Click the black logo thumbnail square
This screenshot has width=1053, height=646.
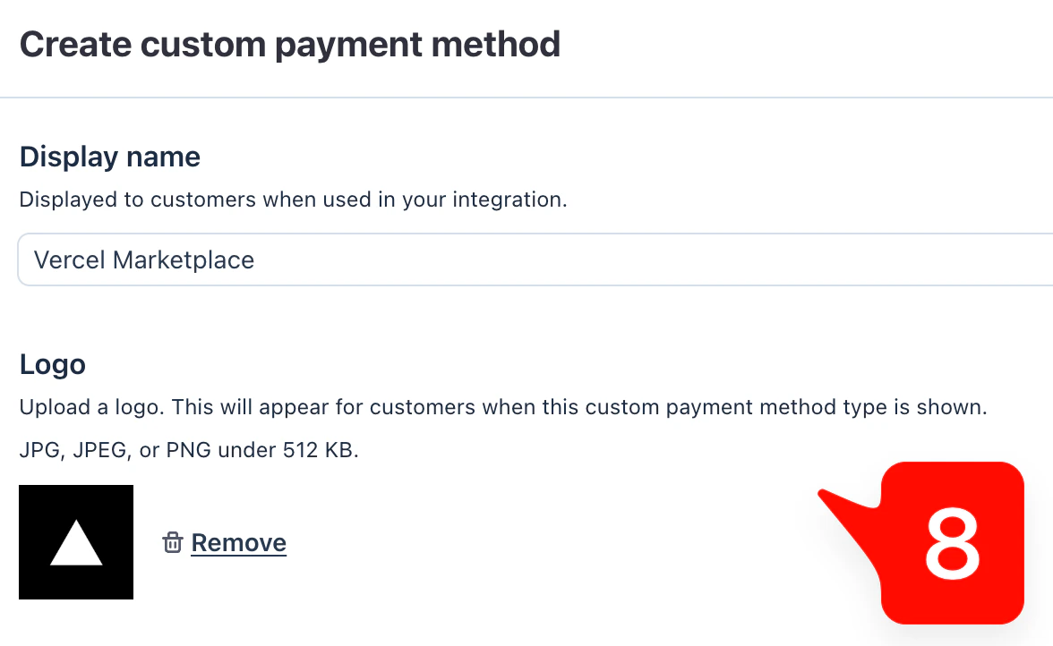point(75,542)
